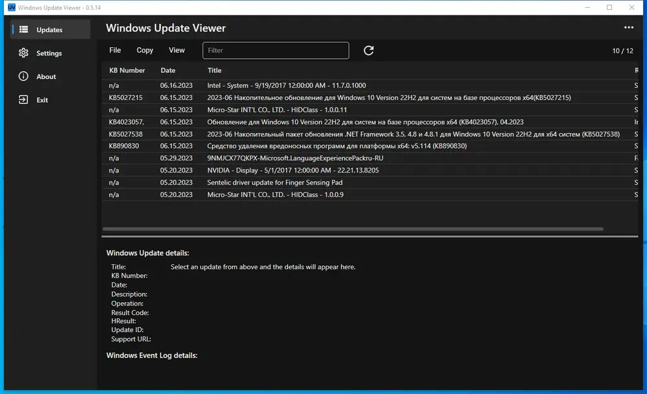Sort by KB Number column header
Image resolution: width=647 pixels, height=394 pixels.
[x=127, y=70]
